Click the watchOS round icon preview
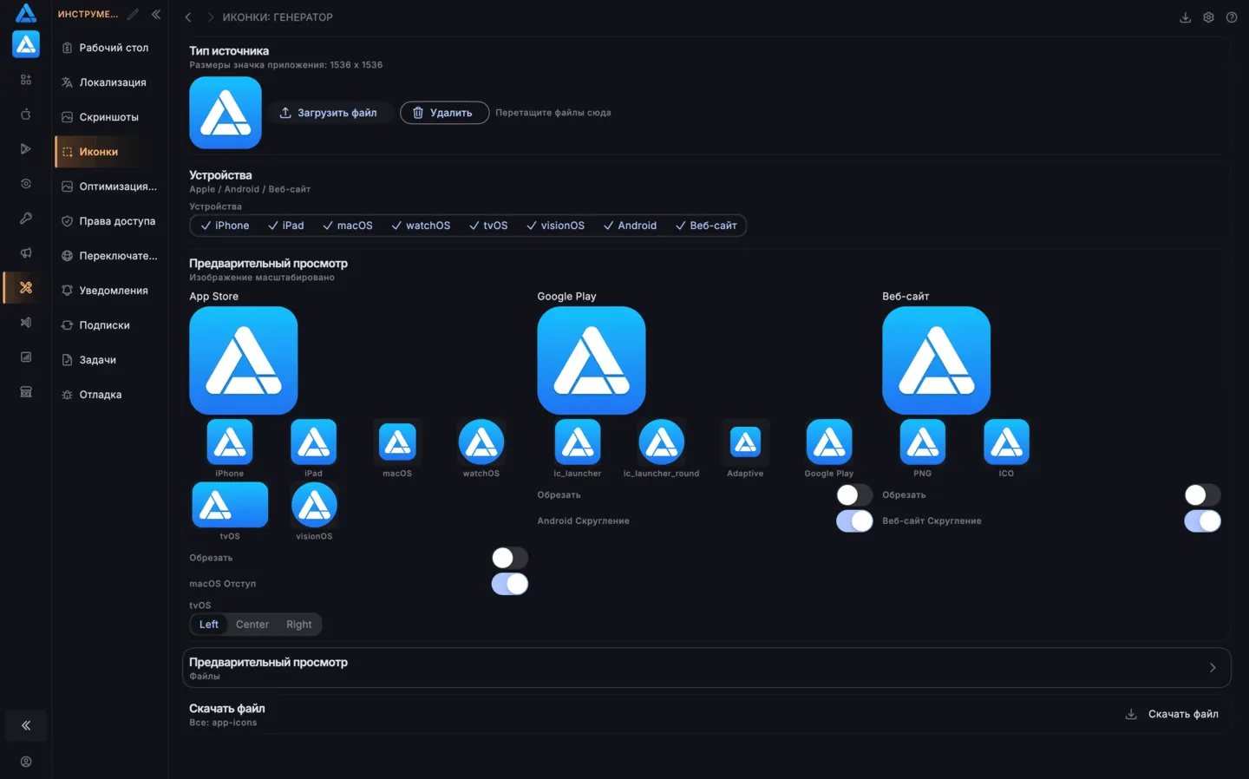 point(481,442)
